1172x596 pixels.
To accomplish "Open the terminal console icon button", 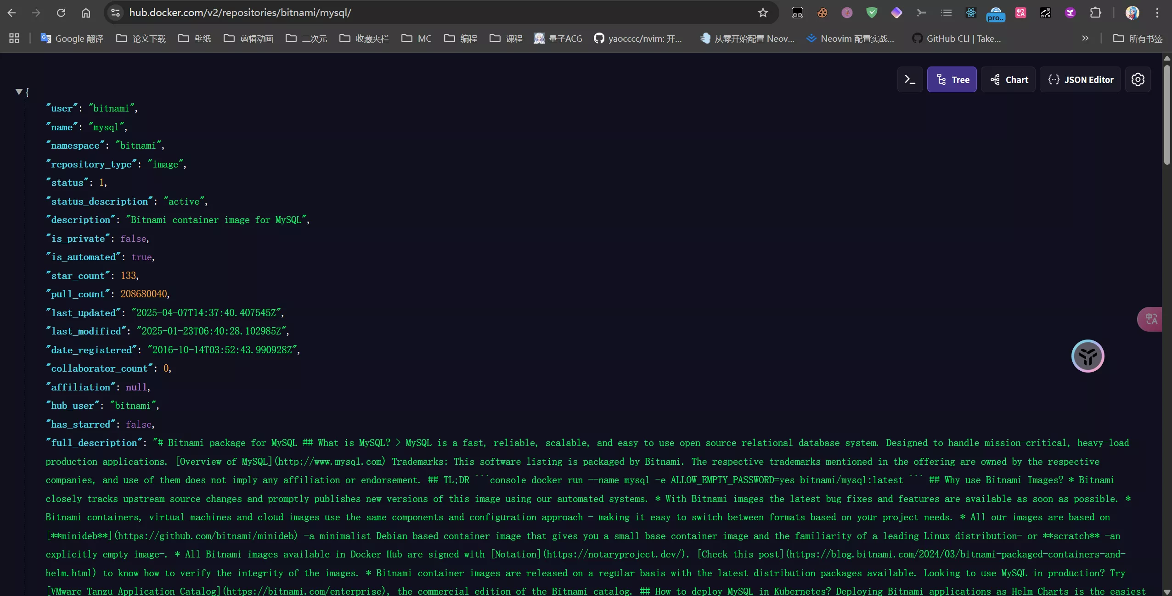I will click(910, 80).
